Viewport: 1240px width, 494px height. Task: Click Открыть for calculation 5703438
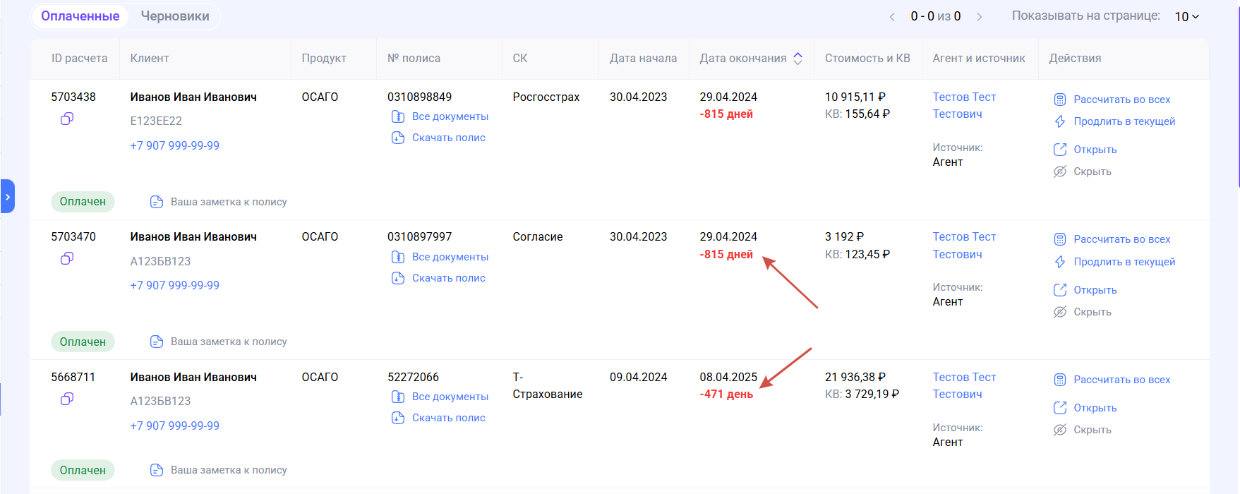1095,150
